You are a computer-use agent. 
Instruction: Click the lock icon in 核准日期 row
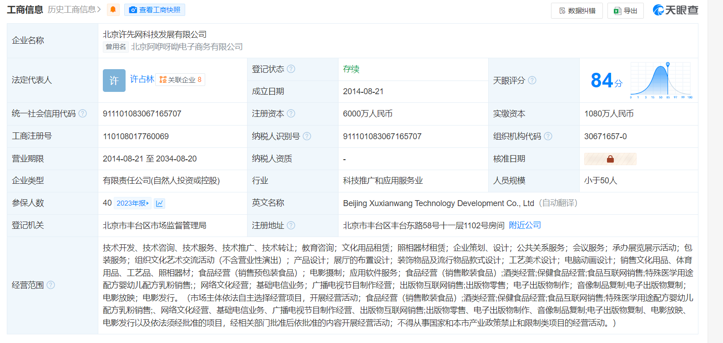click(x=610, y=159)
